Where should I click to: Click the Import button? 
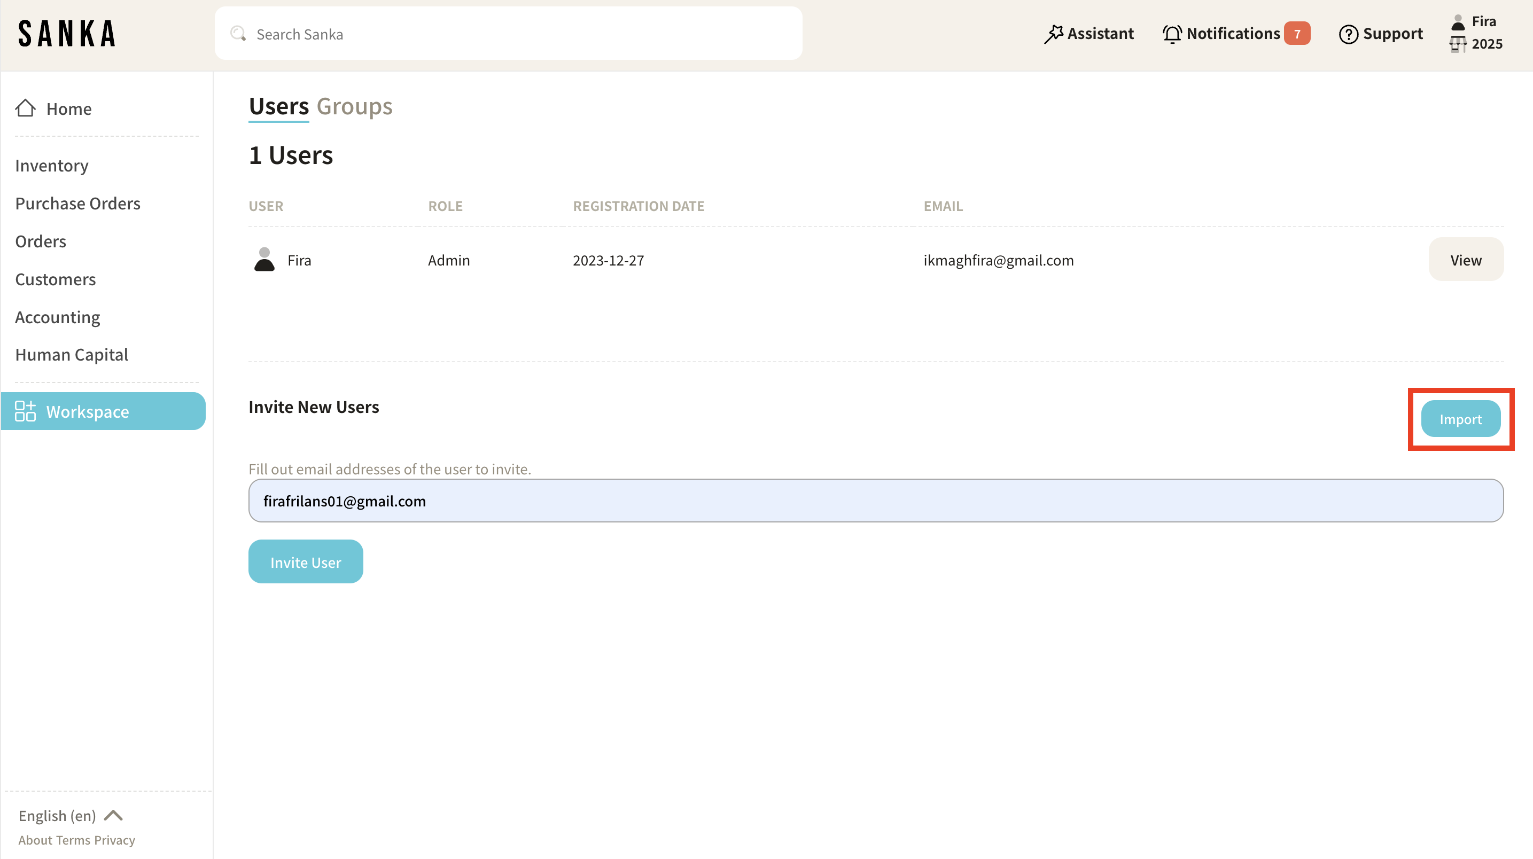coord(1460,419)
